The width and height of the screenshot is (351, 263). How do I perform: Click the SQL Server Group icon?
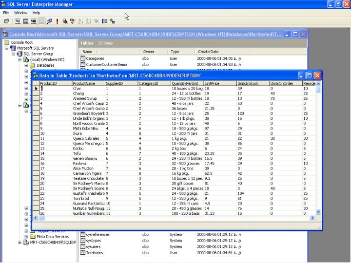19,54
